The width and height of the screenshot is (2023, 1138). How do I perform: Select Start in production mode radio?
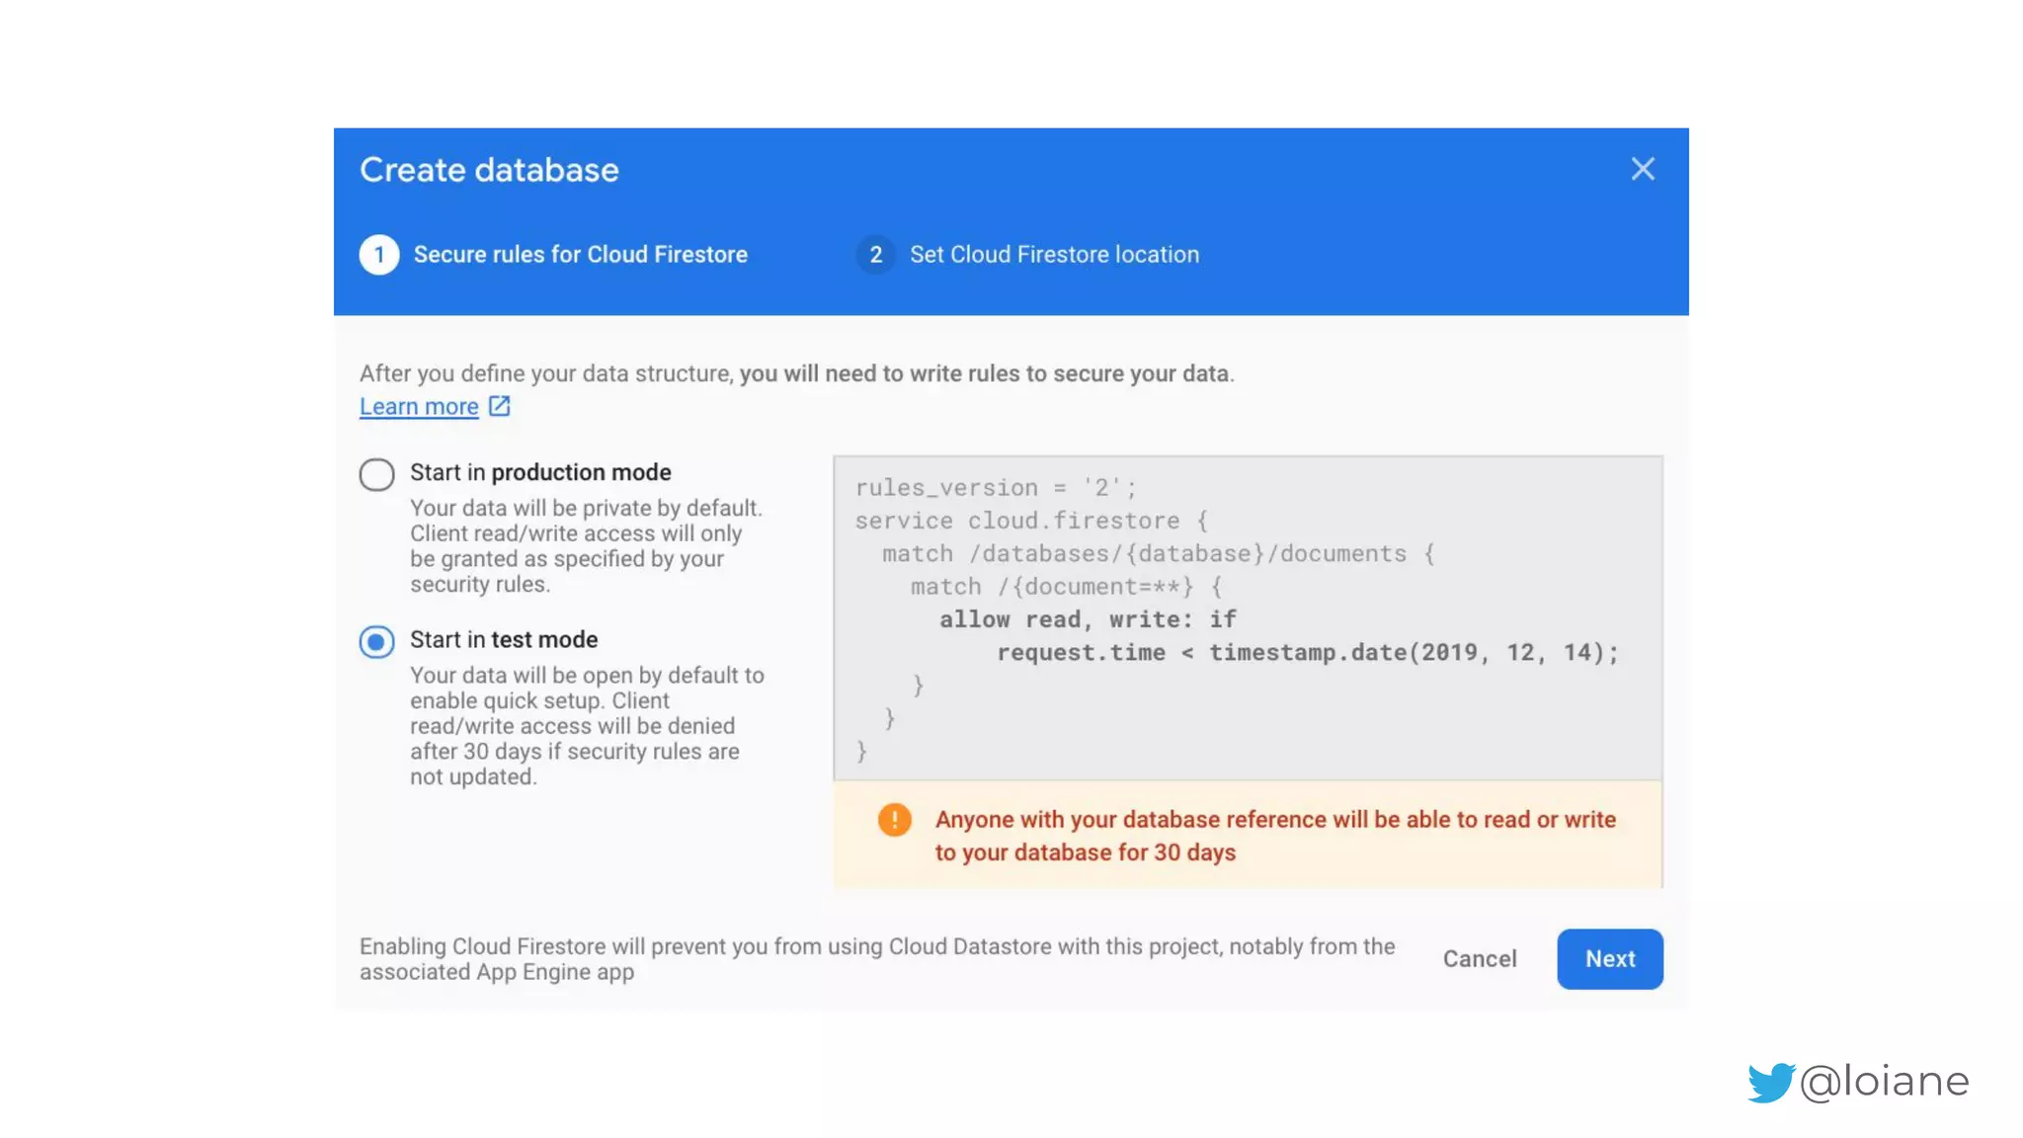point(376,474)
